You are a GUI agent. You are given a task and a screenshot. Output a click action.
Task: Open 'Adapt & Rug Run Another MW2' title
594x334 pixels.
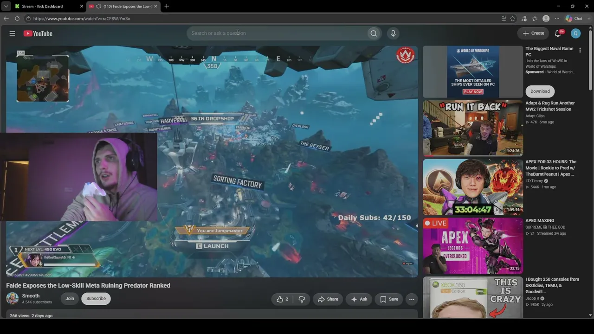[x=550, y=106]
